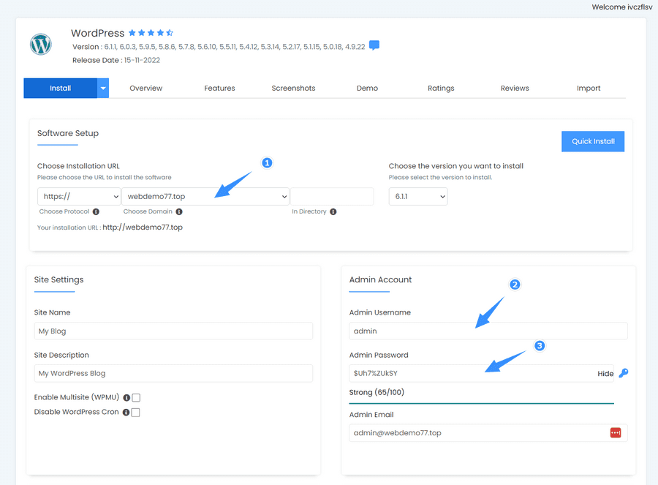
Task: Go to the Ratings tab
Action: 441,89
